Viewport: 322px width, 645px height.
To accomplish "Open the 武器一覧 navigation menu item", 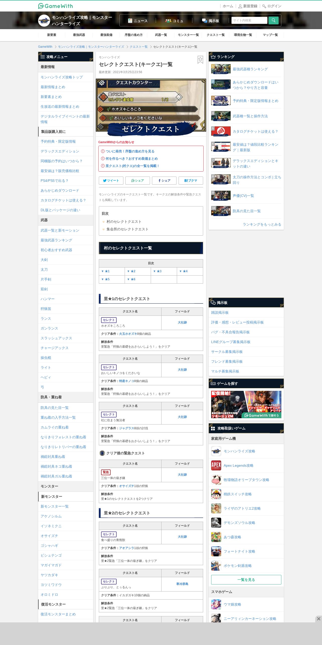I will pyautogui.click(x=161, y=35).
